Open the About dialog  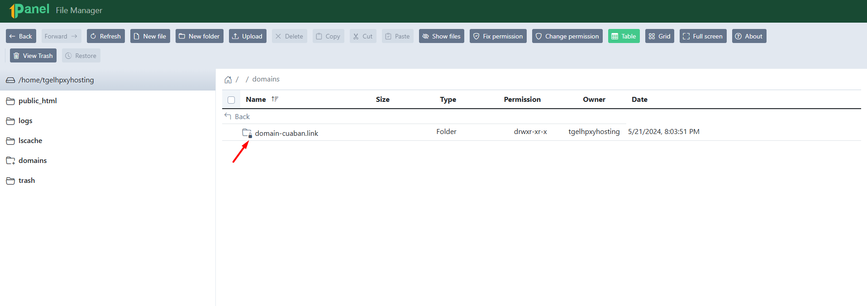click(749, 36)
